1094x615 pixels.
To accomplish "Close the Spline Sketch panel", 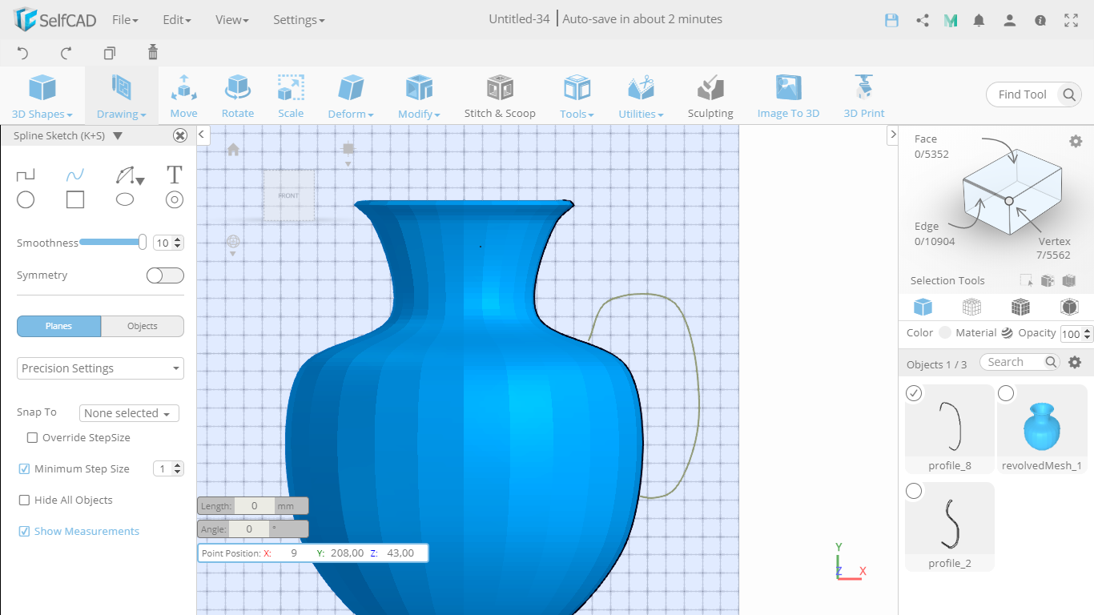I will coord(180,136).
